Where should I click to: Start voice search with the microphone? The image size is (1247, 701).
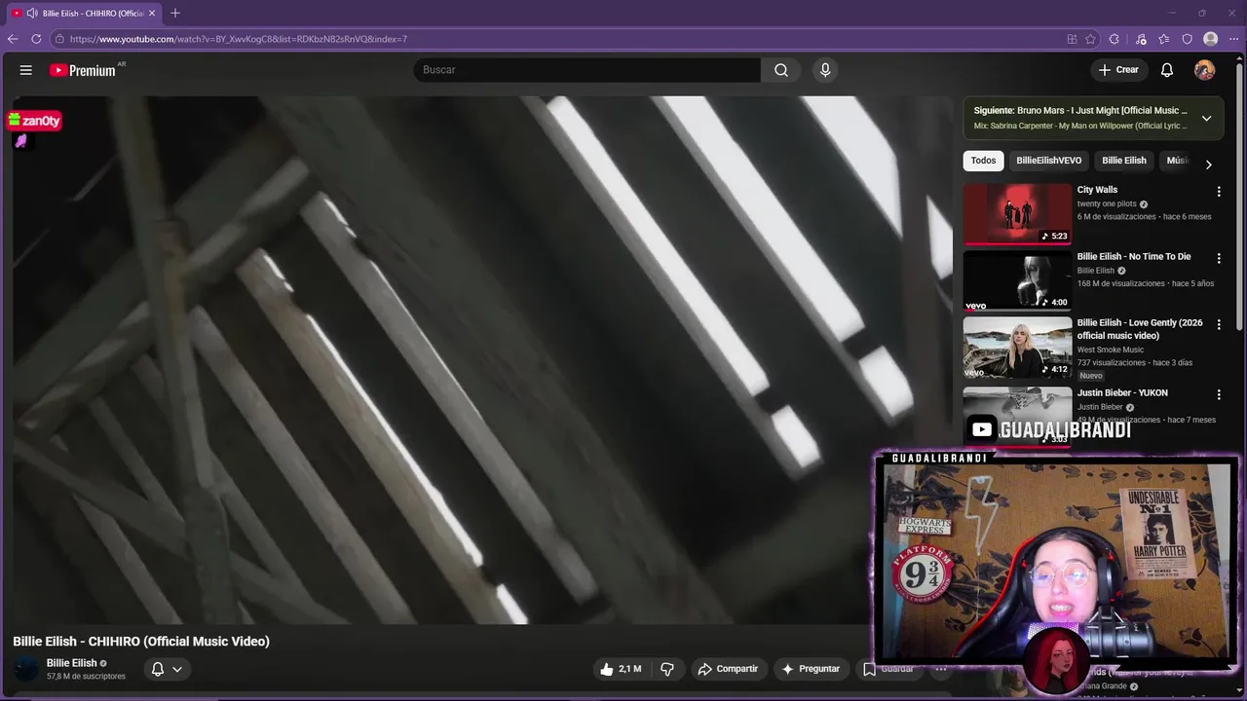tap(825, 70)
